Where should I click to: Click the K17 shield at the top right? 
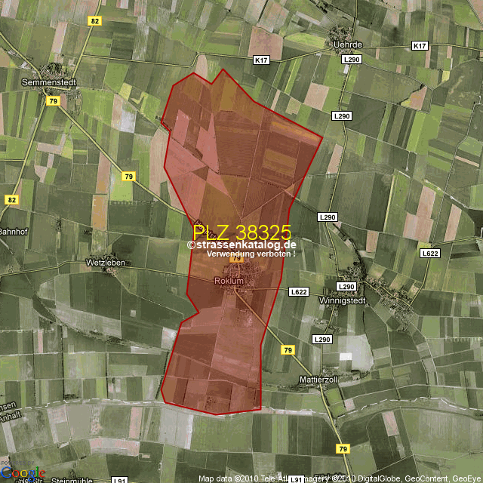(420, 46)
